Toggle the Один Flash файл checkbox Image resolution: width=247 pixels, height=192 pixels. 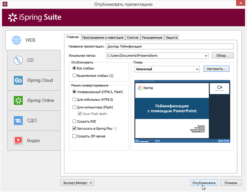click(x=80, y=113)
